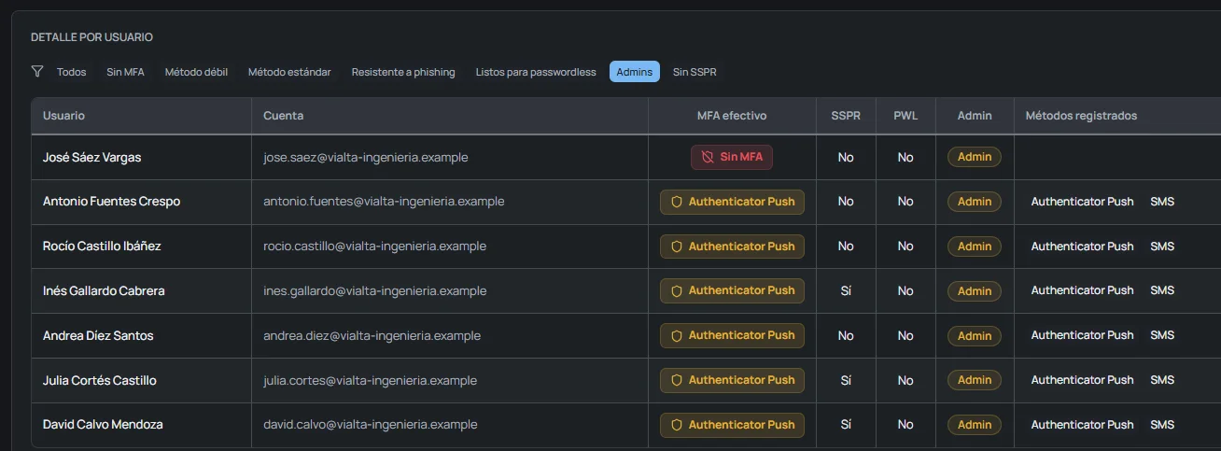Click Authenticator Push badge for Andrea Díez Santos
Viewport: 1221px width, 451px height.
point(732,335)
